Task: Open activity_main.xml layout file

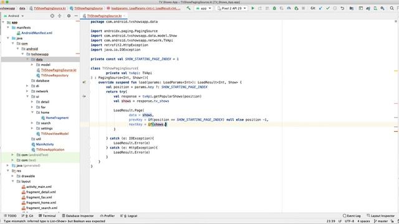Action: click(x=36, y=187)
